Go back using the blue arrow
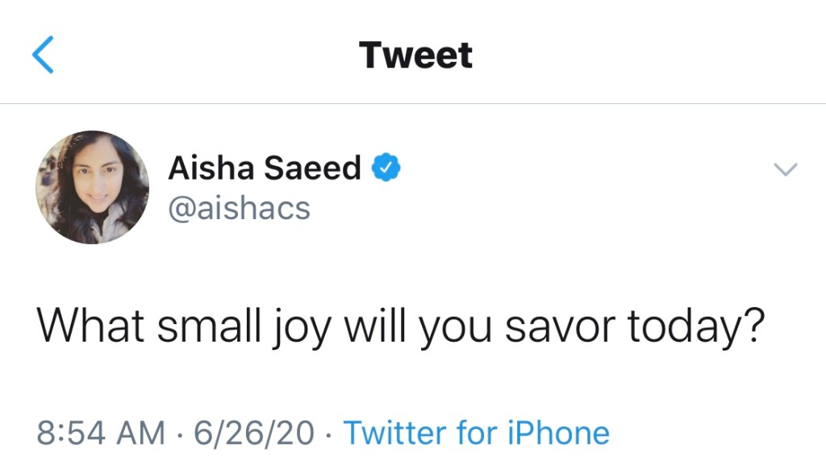 (44, 55)
